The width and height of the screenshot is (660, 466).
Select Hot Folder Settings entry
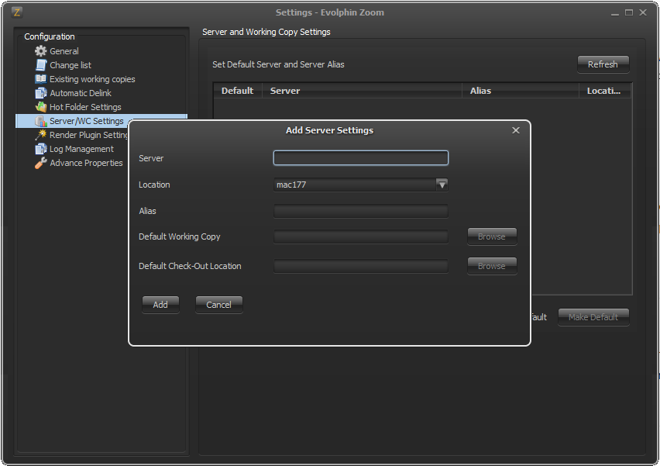(x=85, y=106)
